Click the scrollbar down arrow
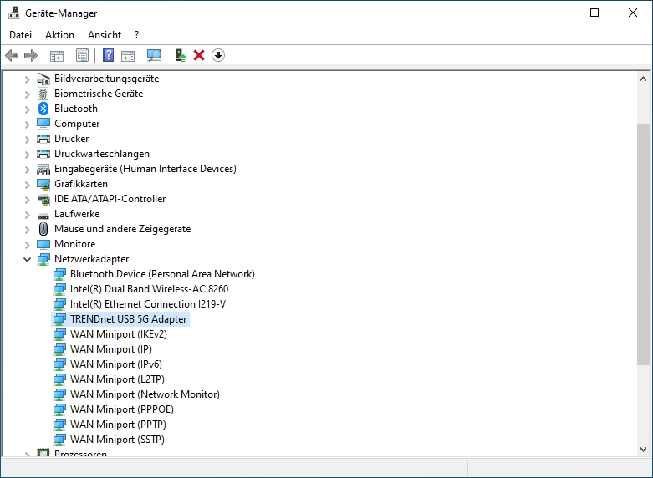 (644, 450)
